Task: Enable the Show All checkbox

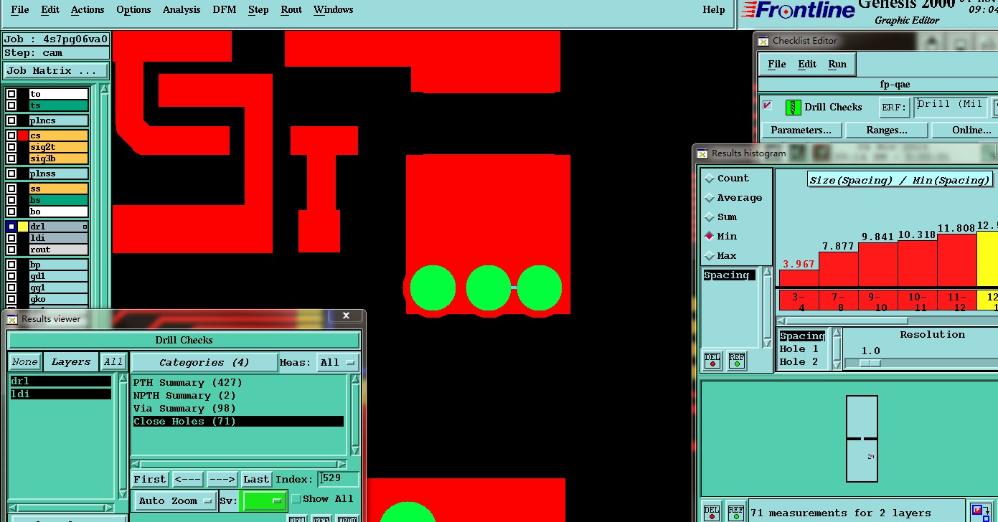Action: (x=296, y=499)
